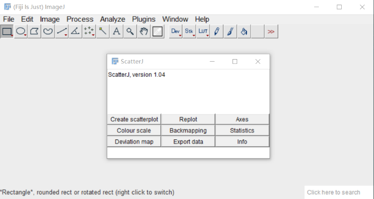Open the Dev developer menu tool
This screenshot has height=199, width=374.
tap(175, 32)
